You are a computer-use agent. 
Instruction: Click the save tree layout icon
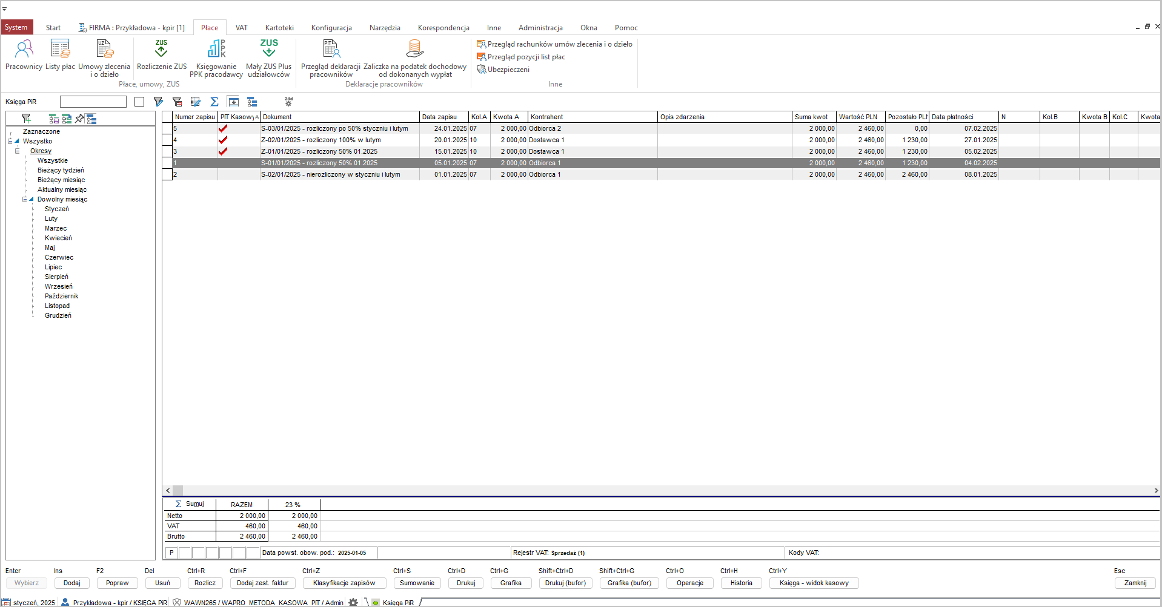tap(54, 119)
